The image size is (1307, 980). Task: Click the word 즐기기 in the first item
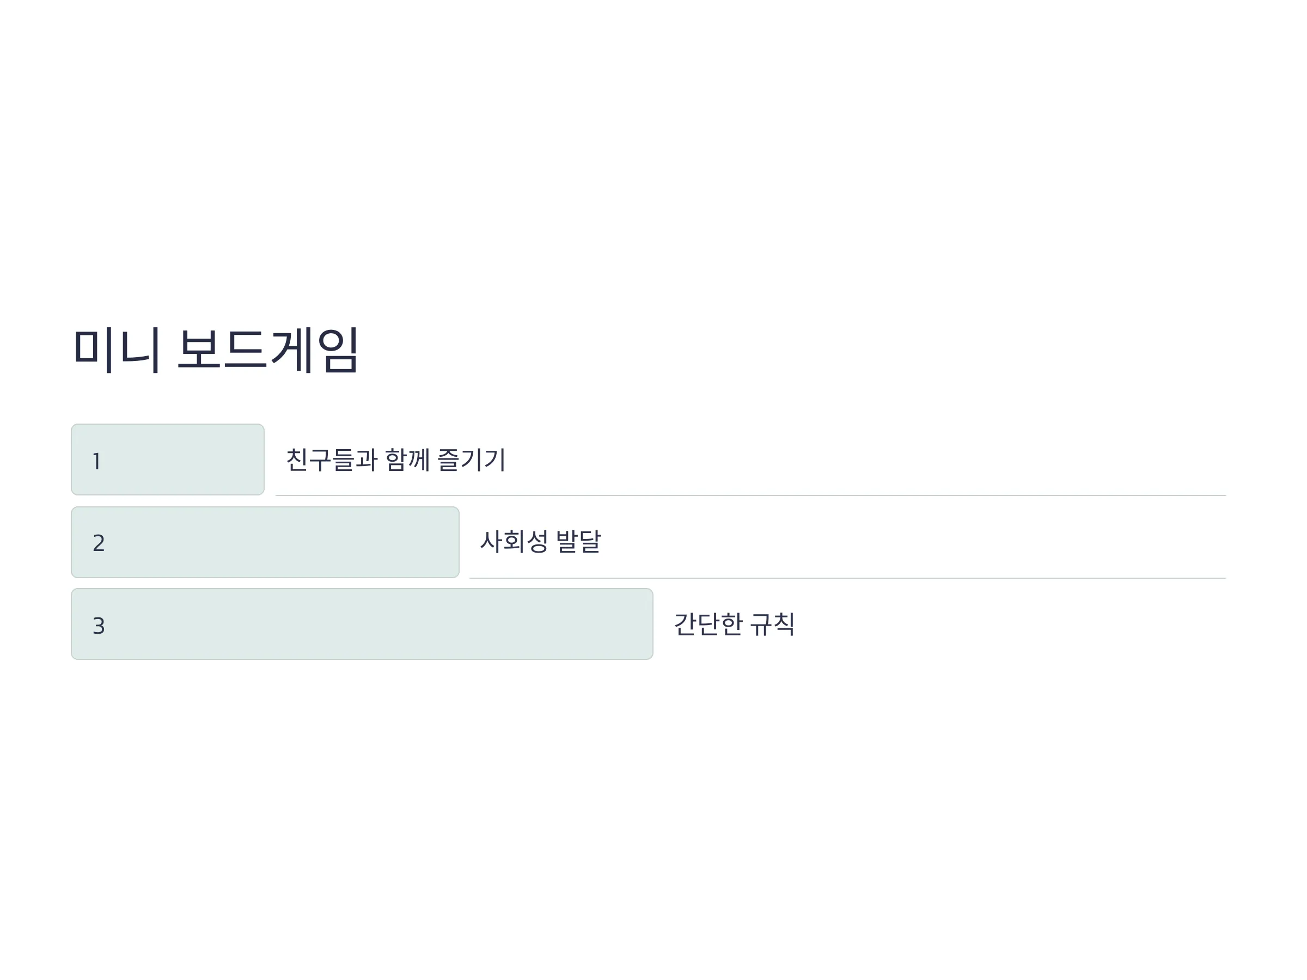tap(471, 460)
